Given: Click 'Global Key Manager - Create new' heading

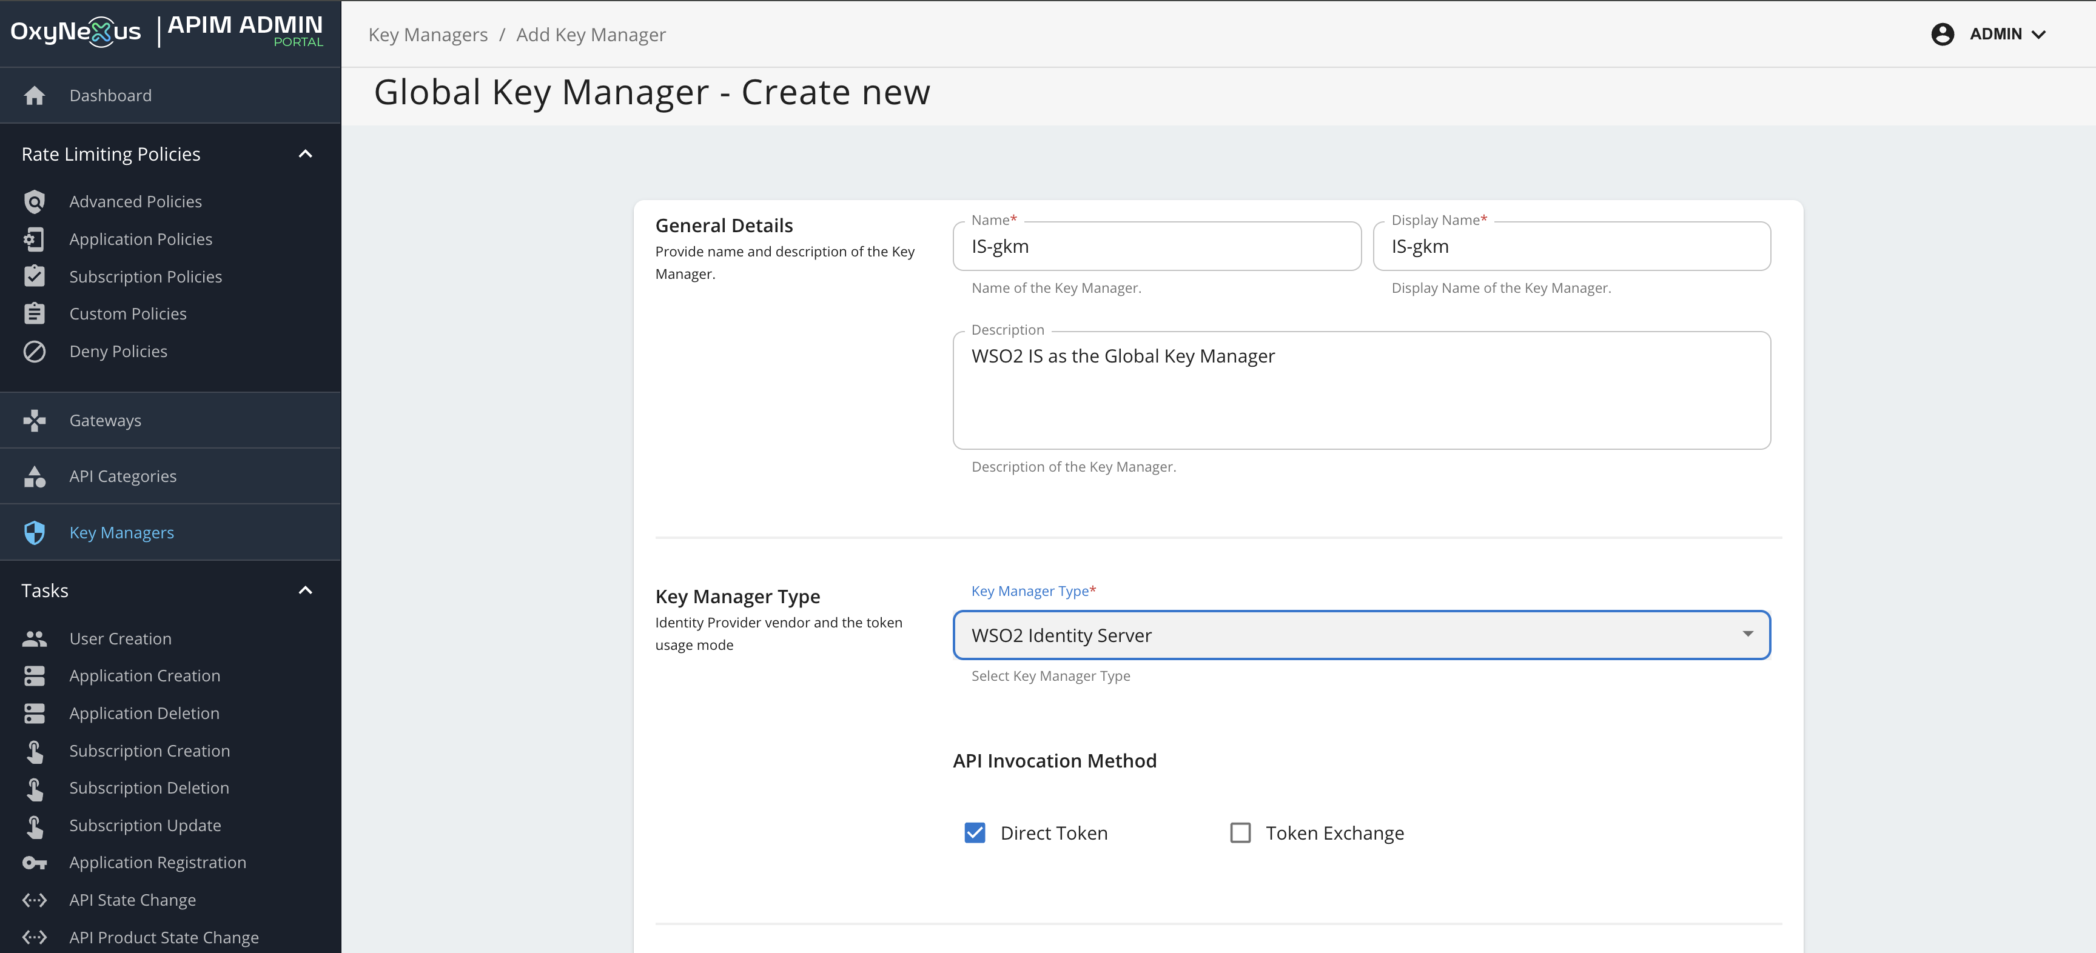Looking at the screenshot, I should [652, 92].
